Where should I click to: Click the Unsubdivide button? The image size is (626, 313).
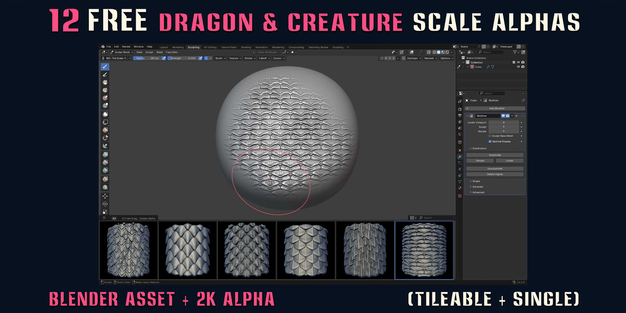[495, 168]
